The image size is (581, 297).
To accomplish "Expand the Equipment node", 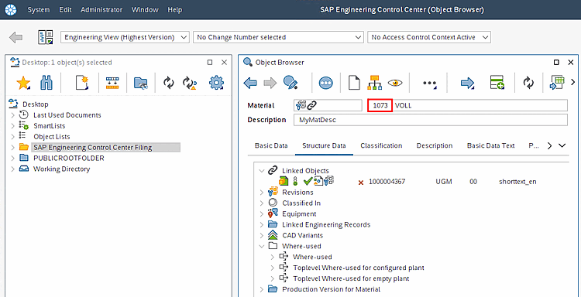I will pos(262,213).
